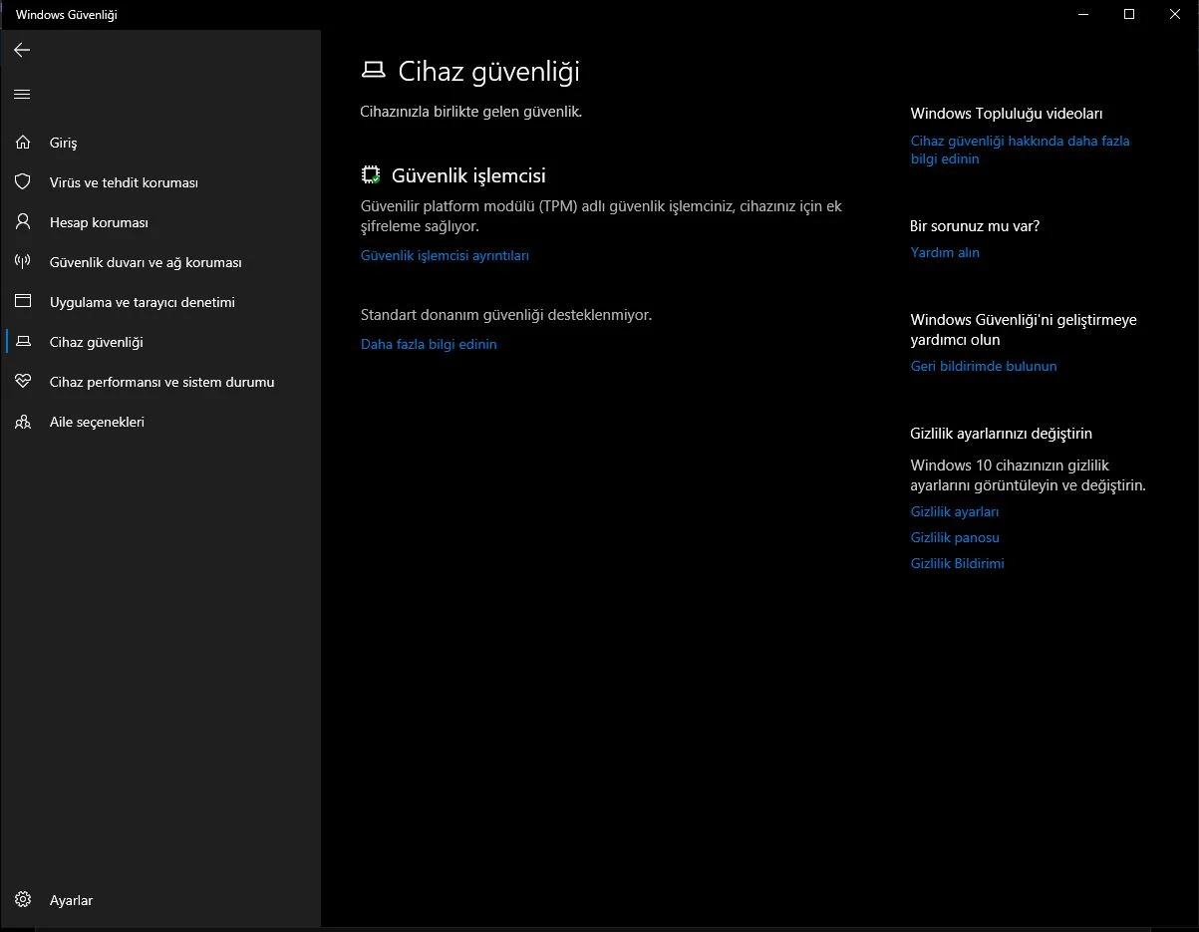
Task: Maximize the Windows Güvenliği window
Action: coord(1129,14)
